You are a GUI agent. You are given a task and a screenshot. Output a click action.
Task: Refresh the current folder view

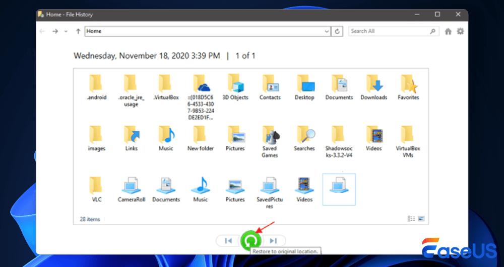[x=338, y=31]
